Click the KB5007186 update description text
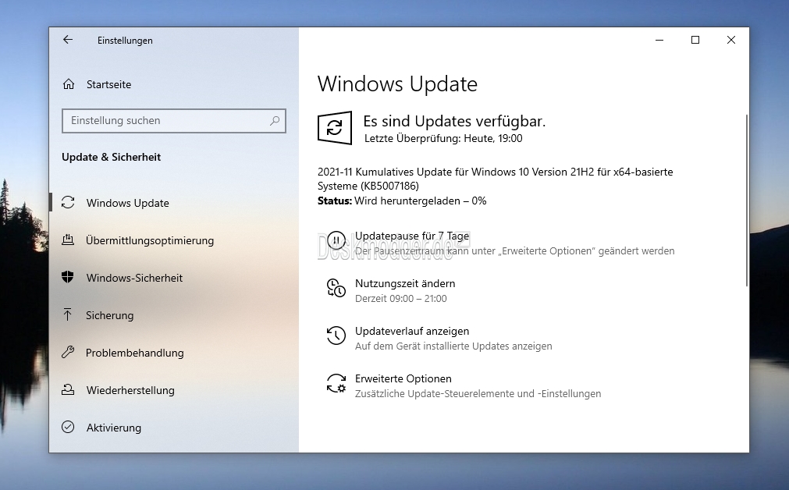Screen dimensions: 789x490 (x=495, y=179)
